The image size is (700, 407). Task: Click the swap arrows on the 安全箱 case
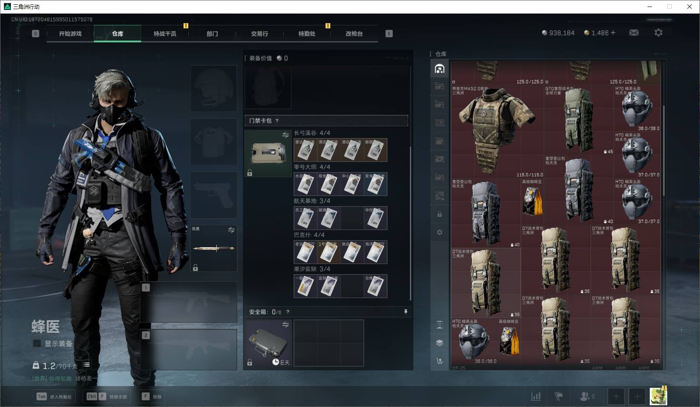pos(285,324)
